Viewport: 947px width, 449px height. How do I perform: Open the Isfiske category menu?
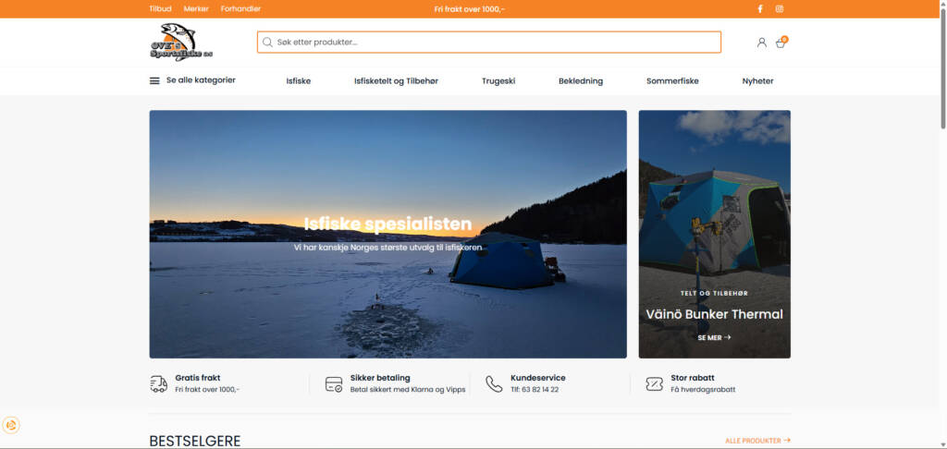click(299, 81)
